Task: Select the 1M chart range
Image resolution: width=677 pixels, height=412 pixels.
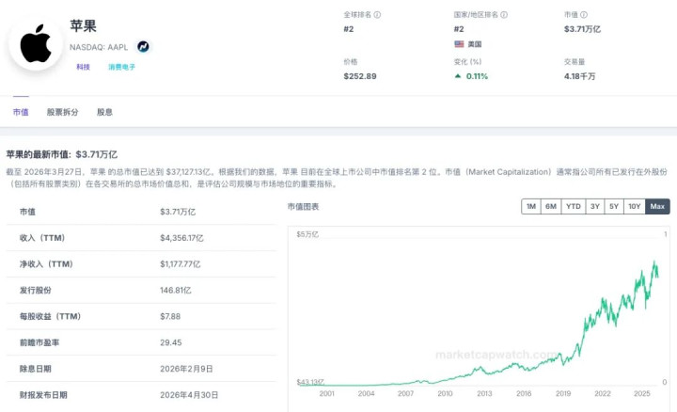Action: (x=531, y=206)
